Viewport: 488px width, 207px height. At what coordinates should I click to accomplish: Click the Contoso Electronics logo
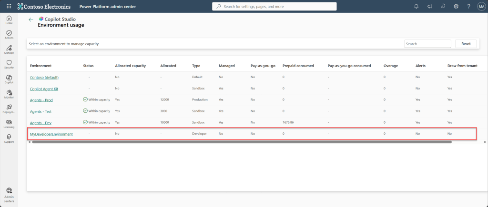coord(44,7)
